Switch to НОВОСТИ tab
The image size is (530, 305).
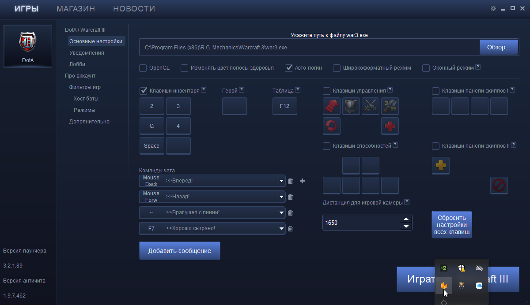[134, 8]
